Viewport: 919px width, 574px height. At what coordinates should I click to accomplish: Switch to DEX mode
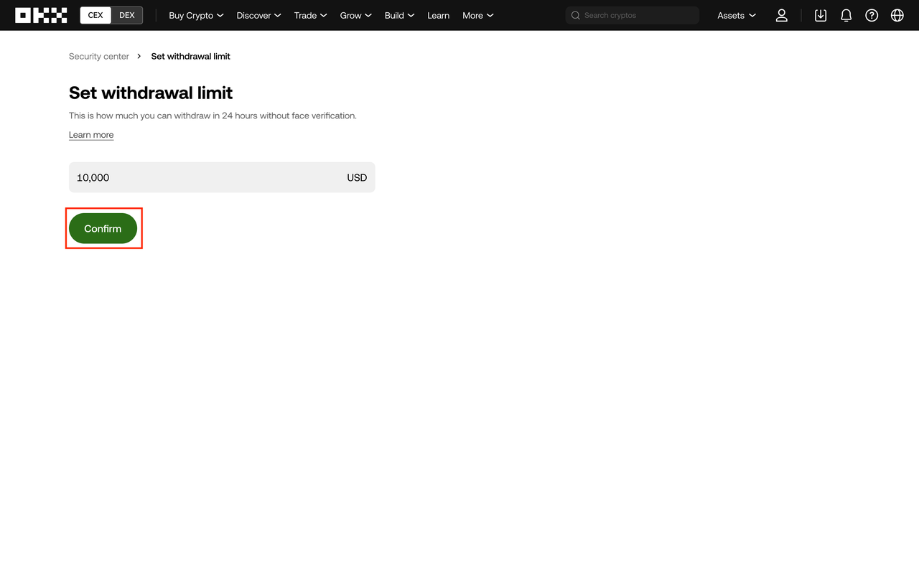[127, 15]
